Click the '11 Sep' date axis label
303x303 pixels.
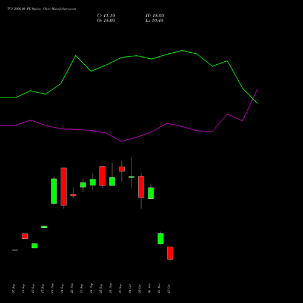click(24, 288)
